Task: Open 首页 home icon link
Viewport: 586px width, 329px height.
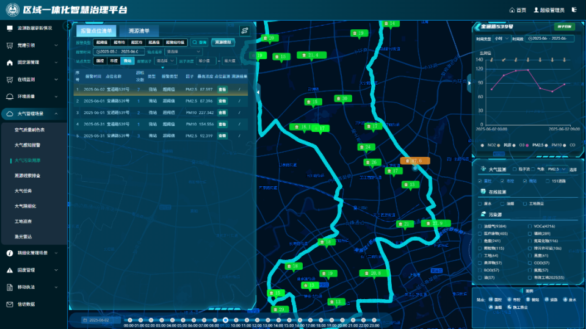Action: coord(512,10)
